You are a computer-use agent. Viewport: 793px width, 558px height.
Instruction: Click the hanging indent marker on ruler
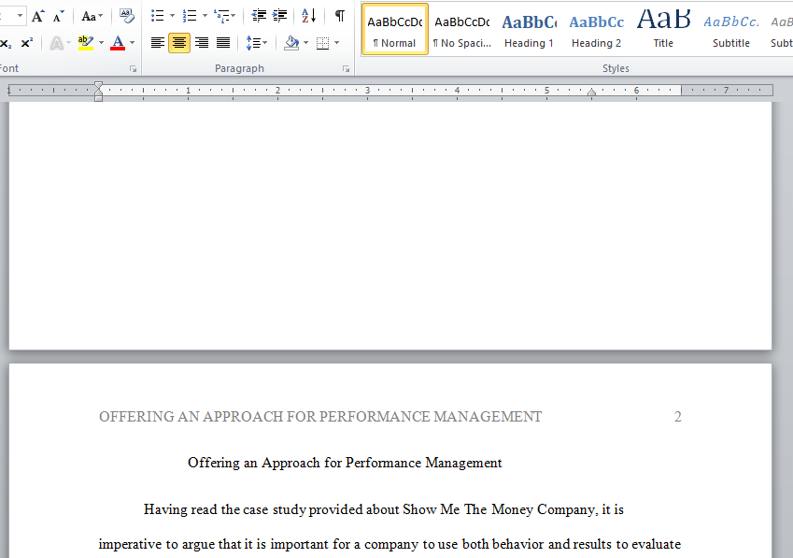coord(99,93)
